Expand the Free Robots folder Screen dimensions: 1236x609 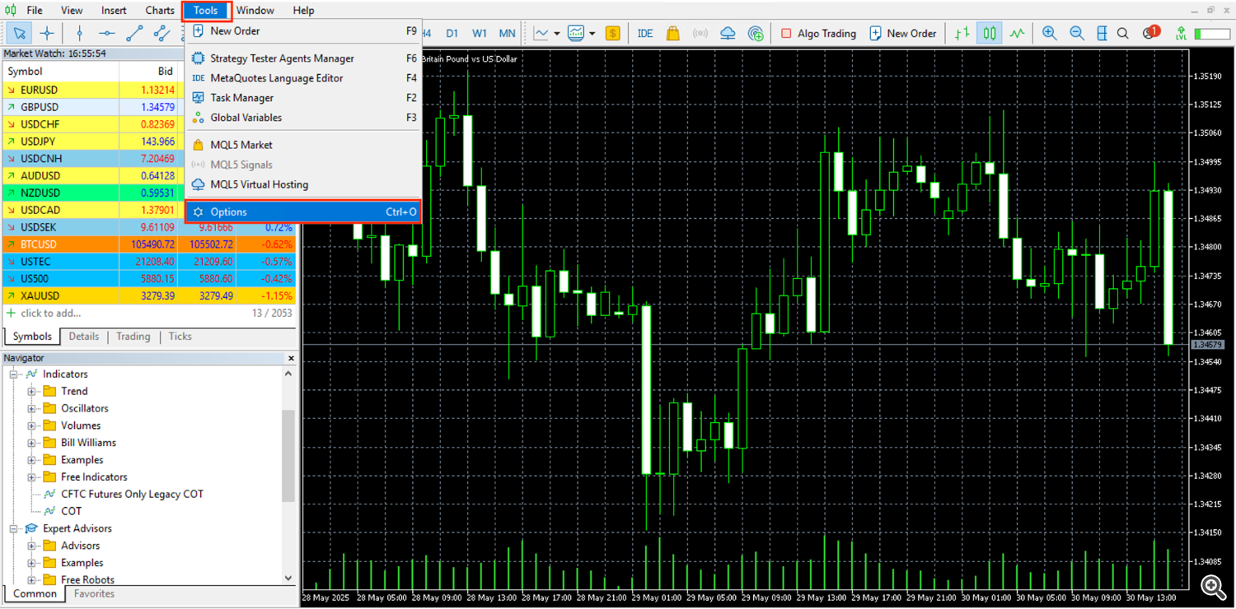tap(31, 580)
